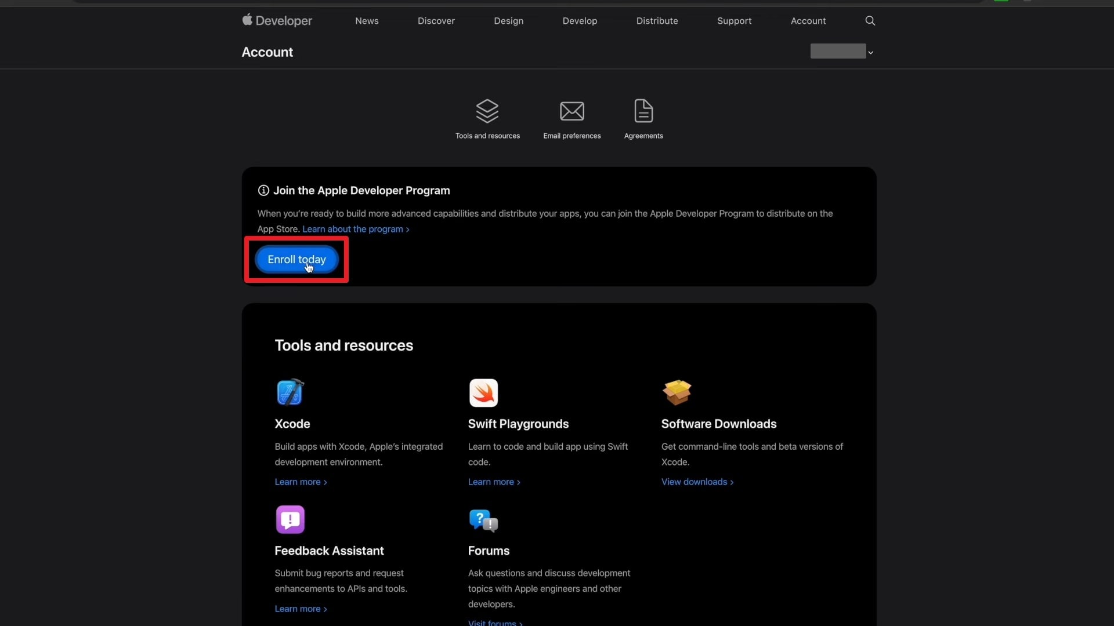Open the News menu item

[367, 21]
